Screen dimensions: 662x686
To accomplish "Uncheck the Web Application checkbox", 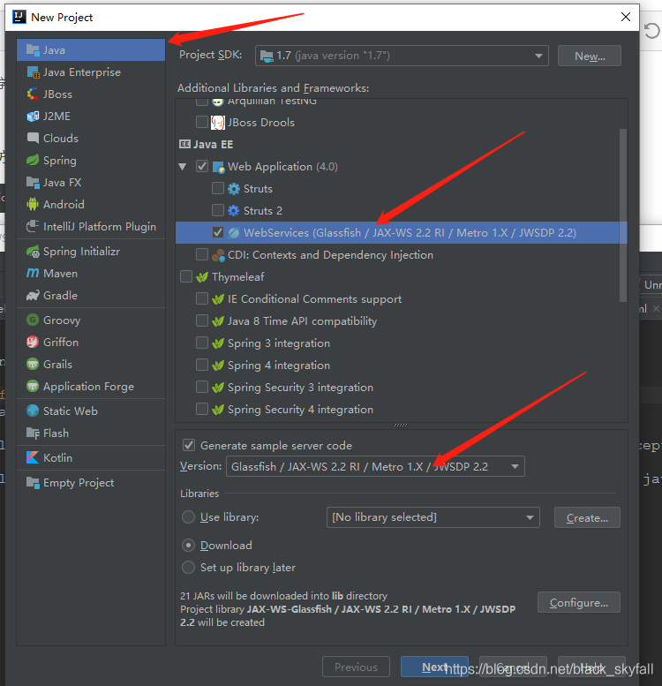I will pos(202,166).
